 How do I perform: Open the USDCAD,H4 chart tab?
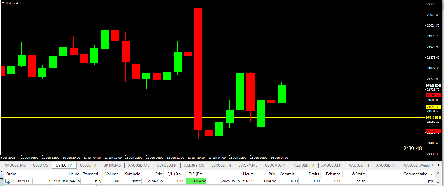[x=275, y=165]
